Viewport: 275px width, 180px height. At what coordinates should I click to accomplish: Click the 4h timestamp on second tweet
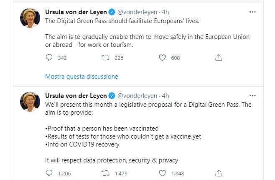click(x=166, y=96)
